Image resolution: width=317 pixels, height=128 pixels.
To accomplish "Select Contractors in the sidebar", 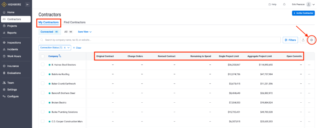I will pyautogui.click(x=16, y=19).
